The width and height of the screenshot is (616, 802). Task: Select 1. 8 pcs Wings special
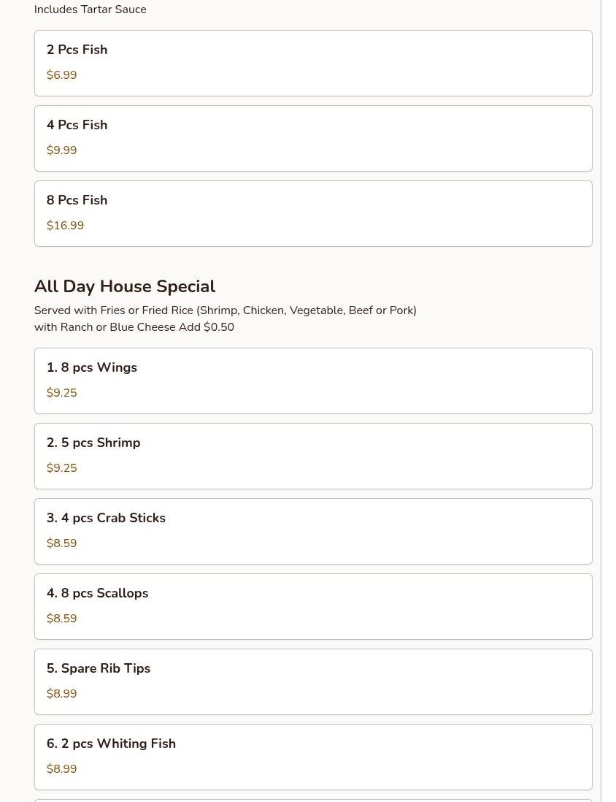[313, 381]
